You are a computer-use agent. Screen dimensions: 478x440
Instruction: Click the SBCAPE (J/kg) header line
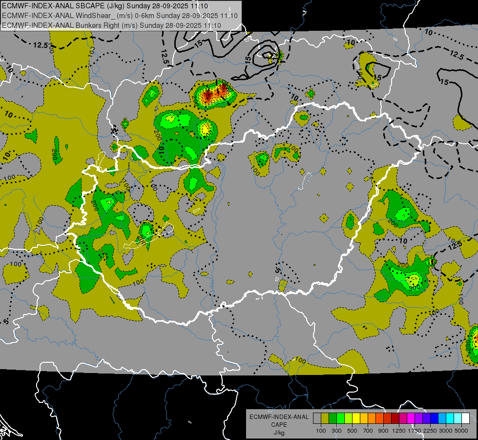[x=105, y=6]
